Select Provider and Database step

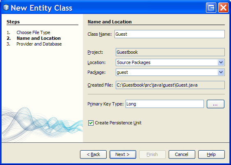[x=39, y=44]
